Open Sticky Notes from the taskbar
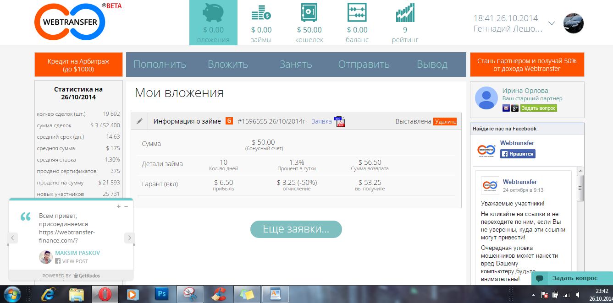The image size is (613, 303). [x=247, y=294]
